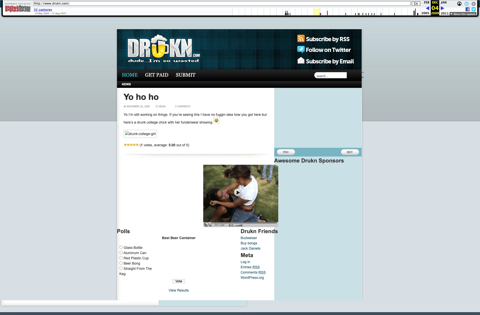Click the Vote button
This screenshot has height=315, width=480.
pyautogui.click(x=178, y=281)
